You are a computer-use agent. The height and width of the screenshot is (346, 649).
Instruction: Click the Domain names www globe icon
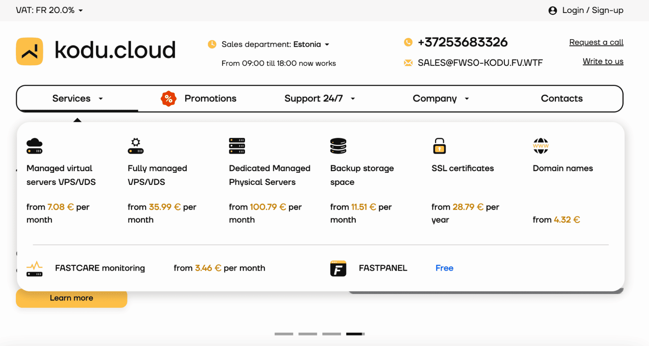point(541,146)
